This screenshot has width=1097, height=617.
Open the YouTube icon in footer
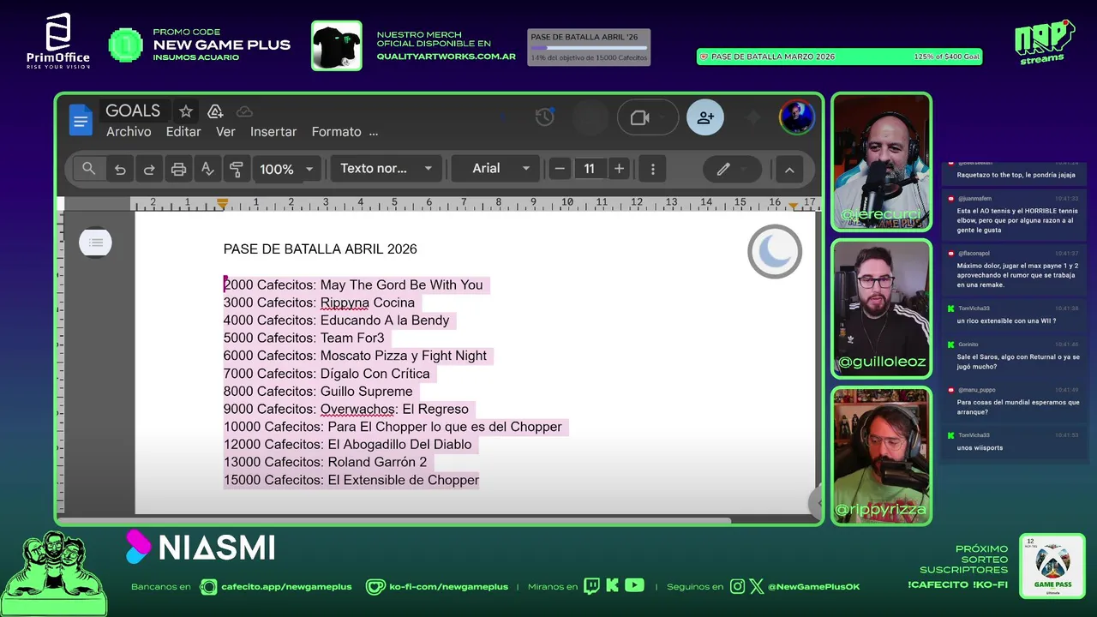634,586
